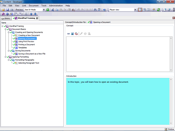
Task: Click the Check In document arrow icon
Action: [x=165, y=10]
